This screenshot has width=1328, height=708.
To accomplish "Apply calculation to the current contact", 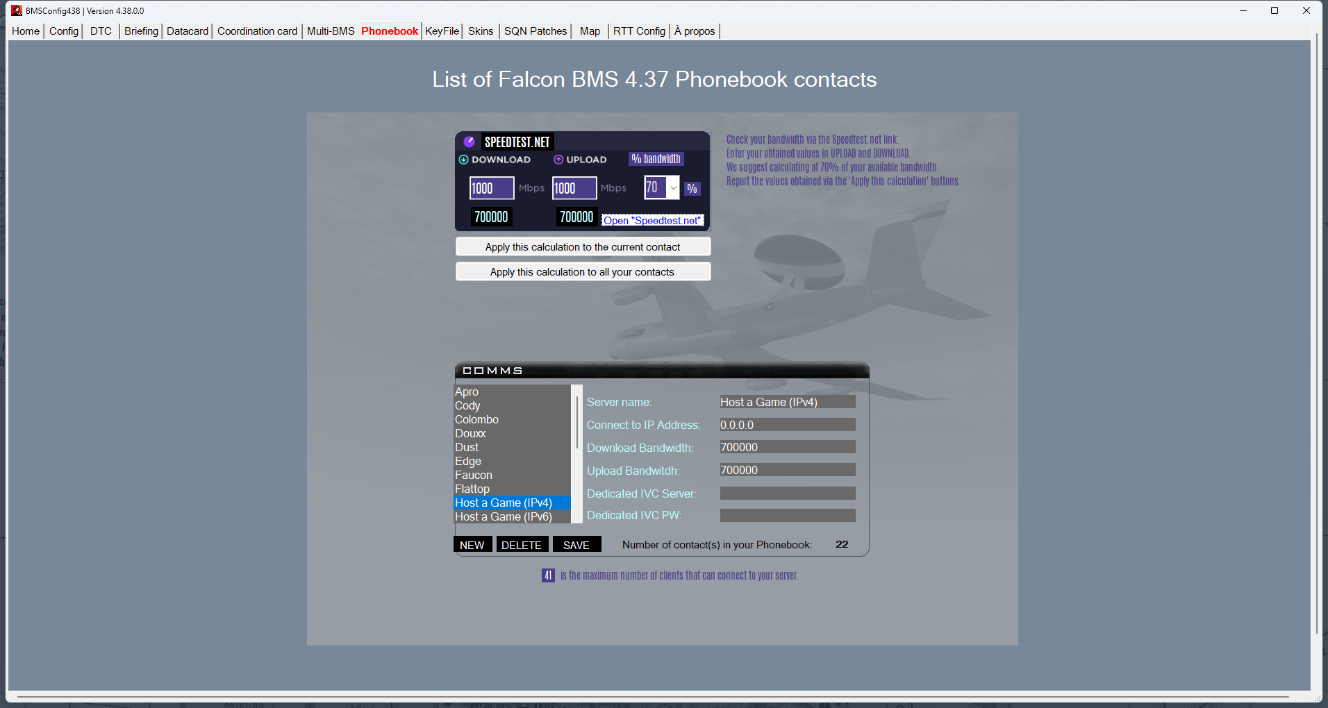I will point(583,247).
